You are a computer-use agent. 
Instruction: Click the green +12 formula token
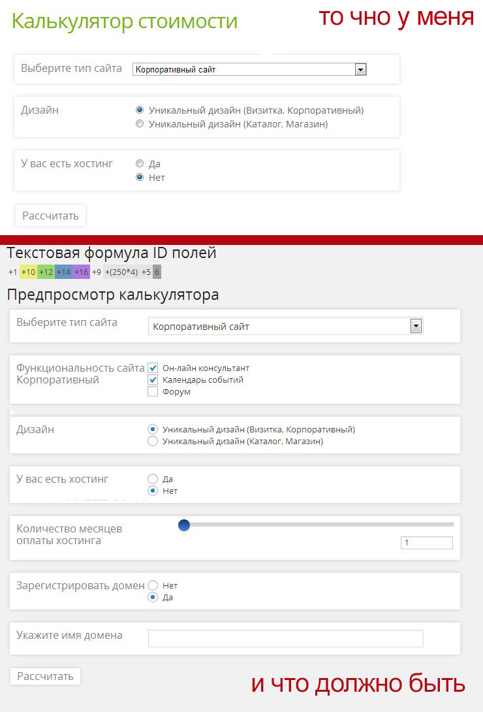point(46,272)
